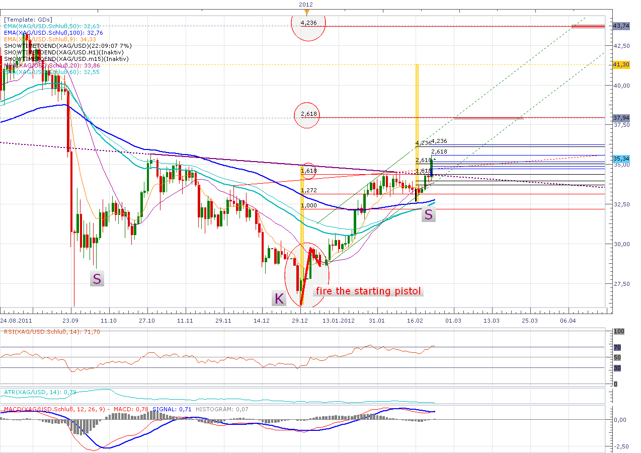Select the "K" ellipse marker at the December low
This screenshot has width=641, height=453.
(279, 298)
